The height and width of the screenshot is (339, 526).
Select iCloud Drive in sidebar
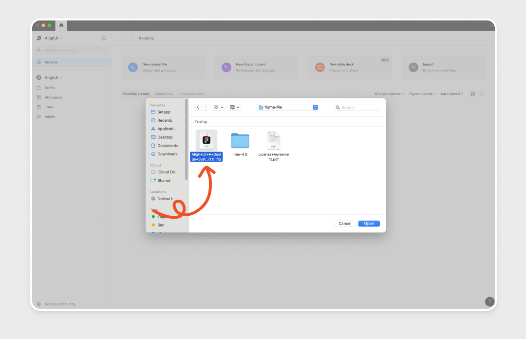(168, 172)
